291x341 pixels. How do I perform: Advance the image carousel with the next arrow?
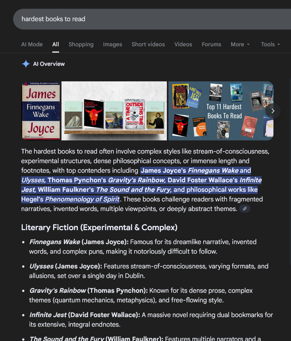click(273, 111)
